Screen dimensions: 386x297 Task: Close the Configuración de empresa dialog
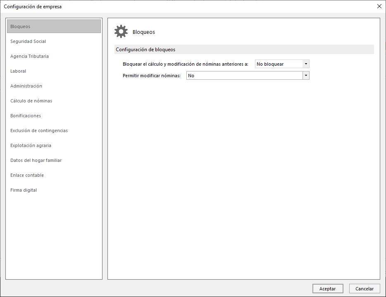tap(379, 6)
